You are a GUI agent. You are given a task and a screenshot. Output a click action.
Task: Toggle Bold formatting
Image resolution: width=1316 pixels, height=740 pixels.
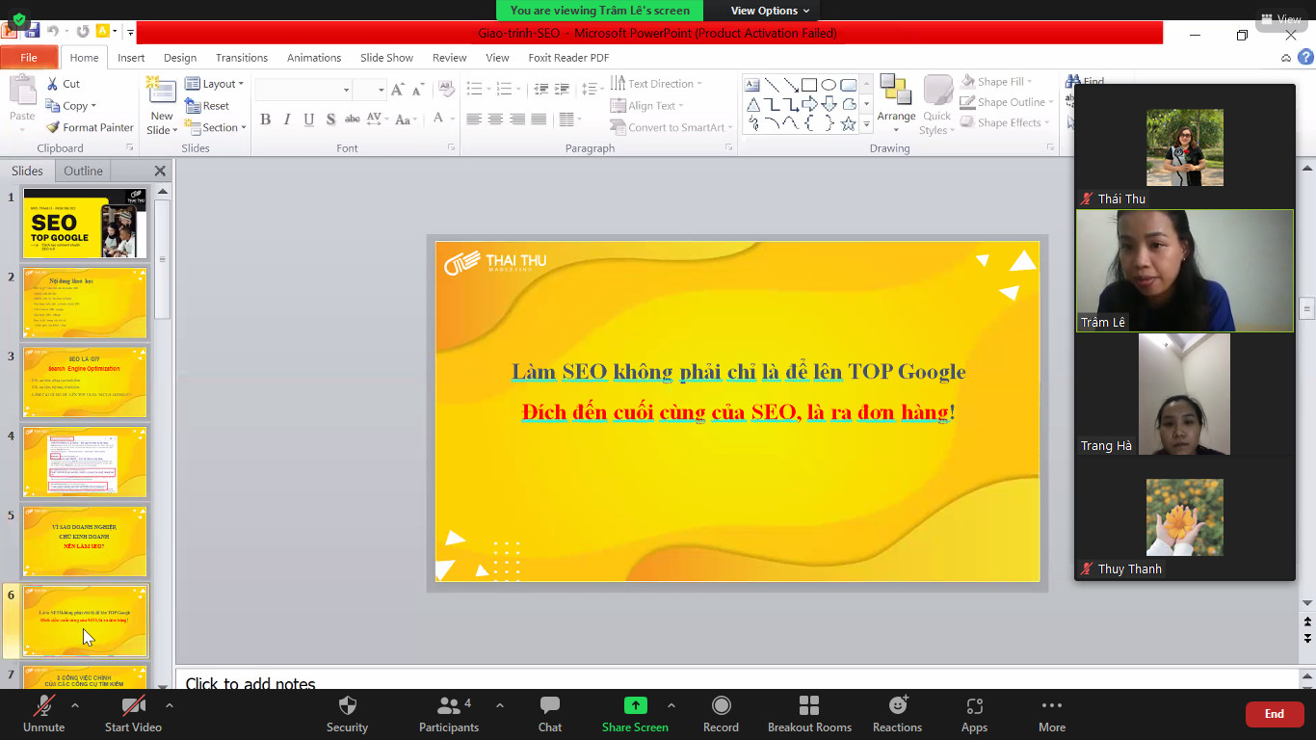click(265, 119)
